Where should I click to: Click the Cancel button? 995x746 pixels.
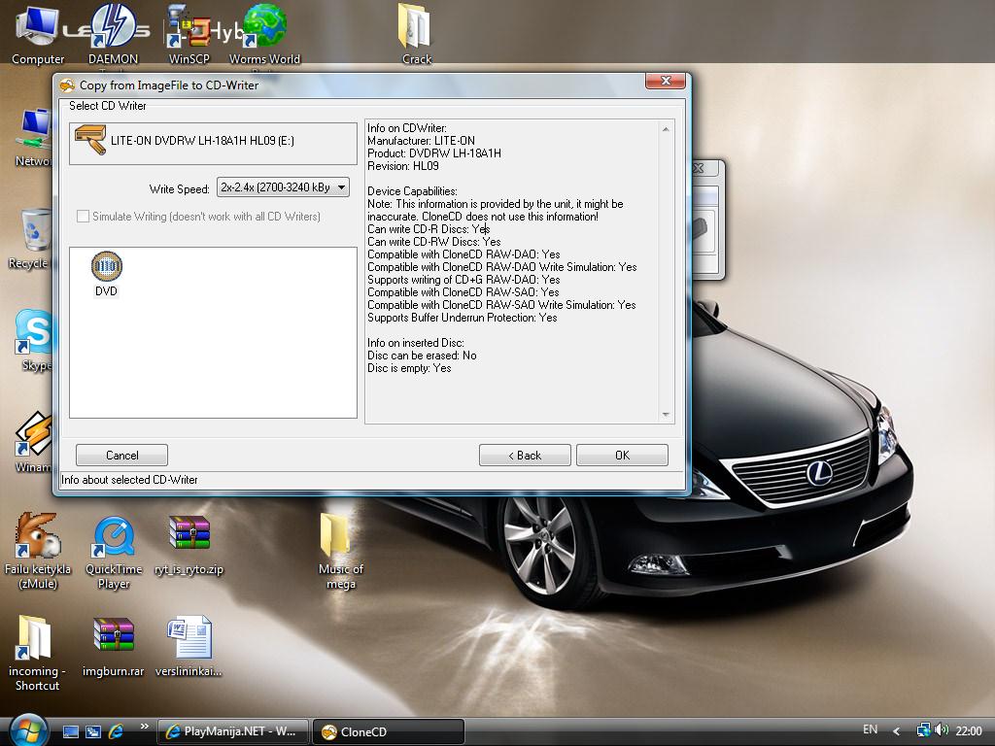121,456
